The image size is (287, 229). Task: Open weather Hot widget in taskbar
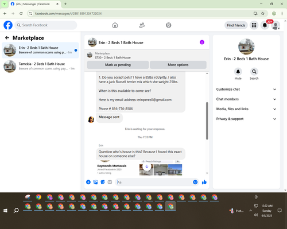pos(236,211)
